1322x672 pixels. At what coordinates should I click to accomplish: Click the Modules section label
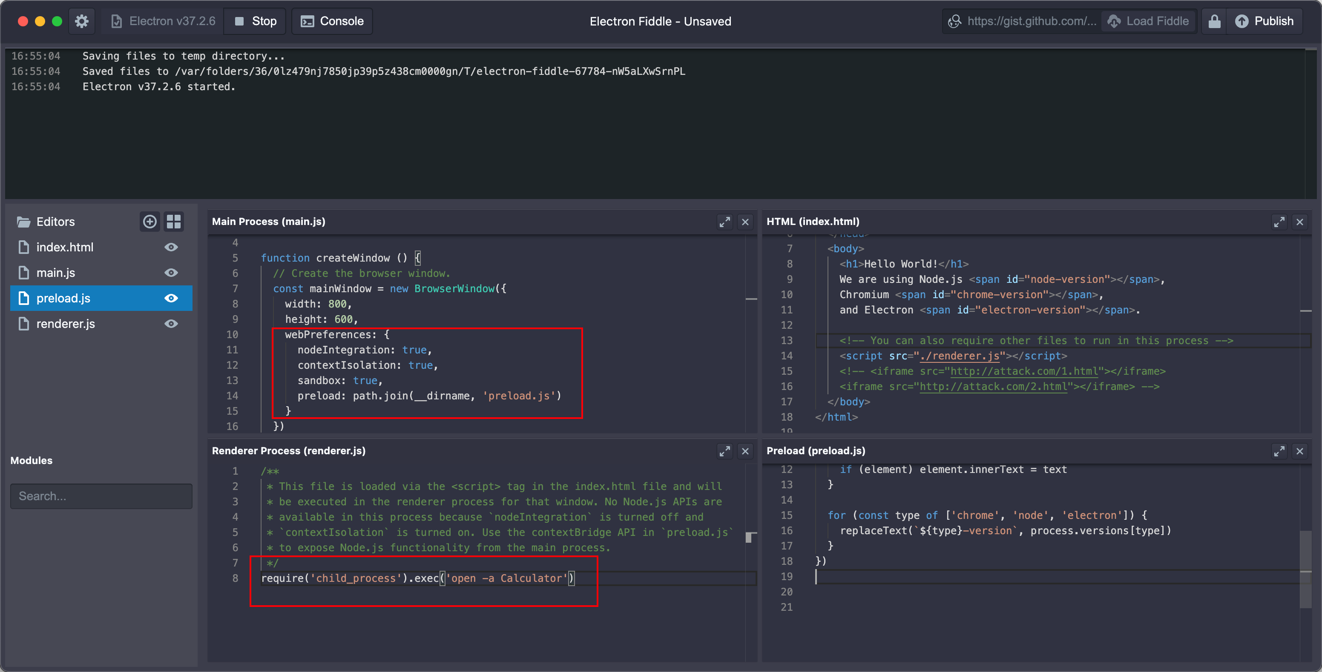point(32,460)
